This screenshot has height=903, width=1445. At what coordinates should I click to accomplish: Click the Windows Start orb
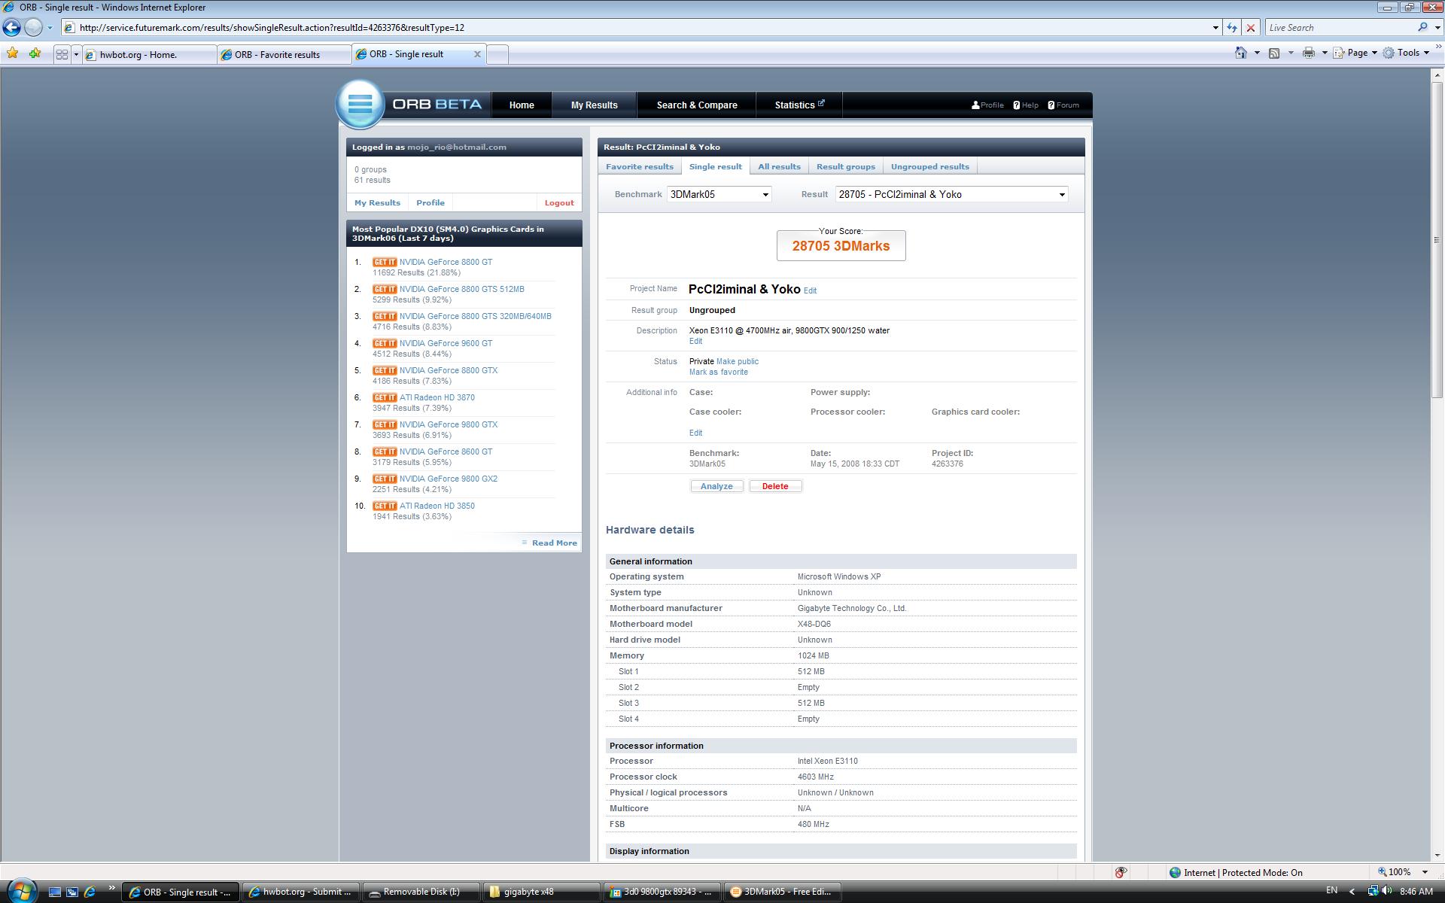[x=21, y=892]
